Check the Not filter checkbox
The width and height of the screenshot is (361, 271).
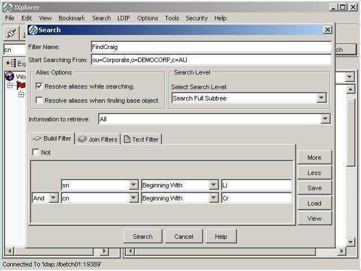[36, 152]
